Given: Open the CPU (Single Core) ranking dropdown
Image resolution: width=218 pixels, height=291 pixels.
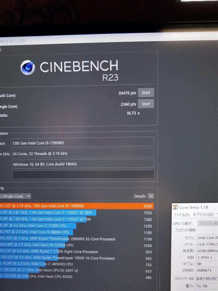Looking at the screenshot, I should pyautogui.click(x=15, y=196).
